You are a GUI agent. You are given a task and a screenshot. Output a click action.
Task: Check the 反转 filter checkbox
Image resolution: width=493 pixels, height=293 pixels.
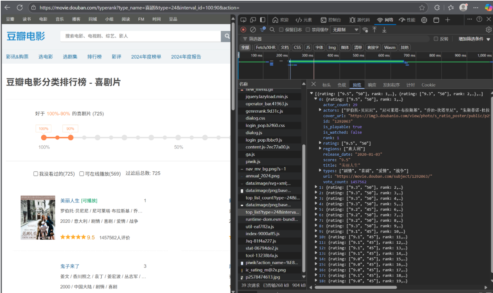click(x=436, y=39)
